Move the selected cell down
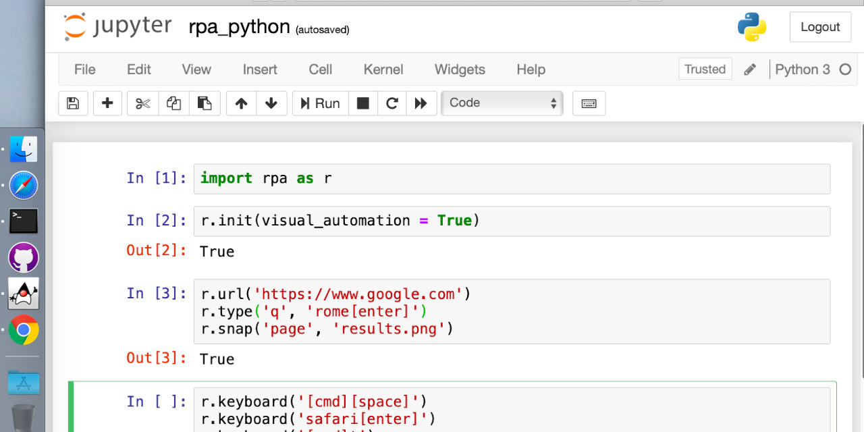Image resolution: width=864 pixels, height=432 pixels. (271, 103)
